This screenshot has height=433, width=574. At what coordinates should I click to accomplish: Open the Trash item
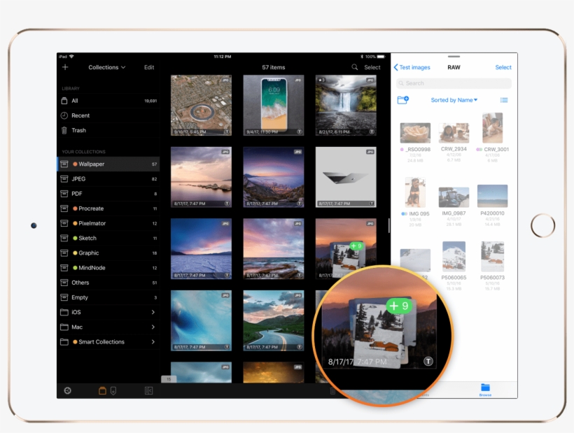(108, 130)
